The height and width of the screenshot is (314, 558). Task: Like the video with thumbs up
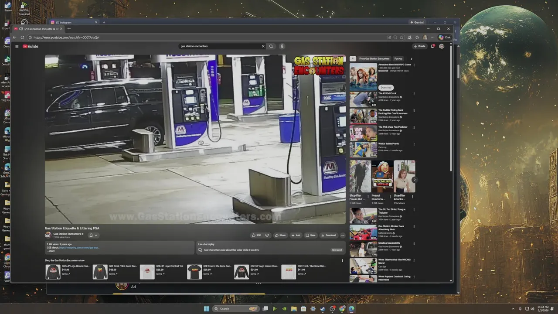point(256,235)
